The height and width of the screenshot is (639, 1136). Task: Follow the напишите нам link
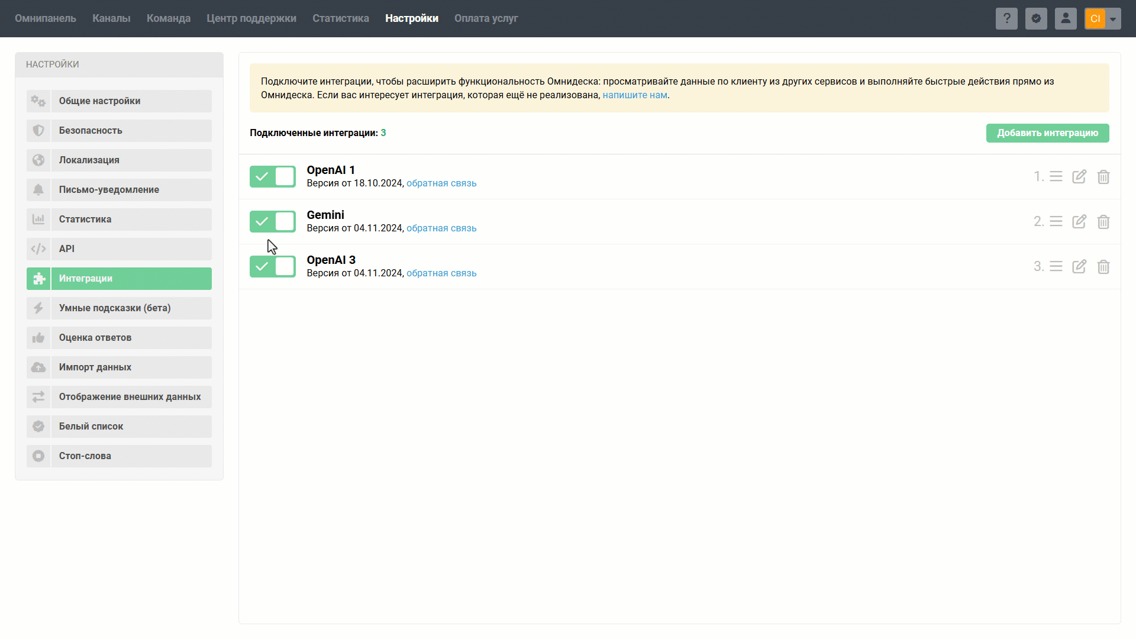(635, 95)
